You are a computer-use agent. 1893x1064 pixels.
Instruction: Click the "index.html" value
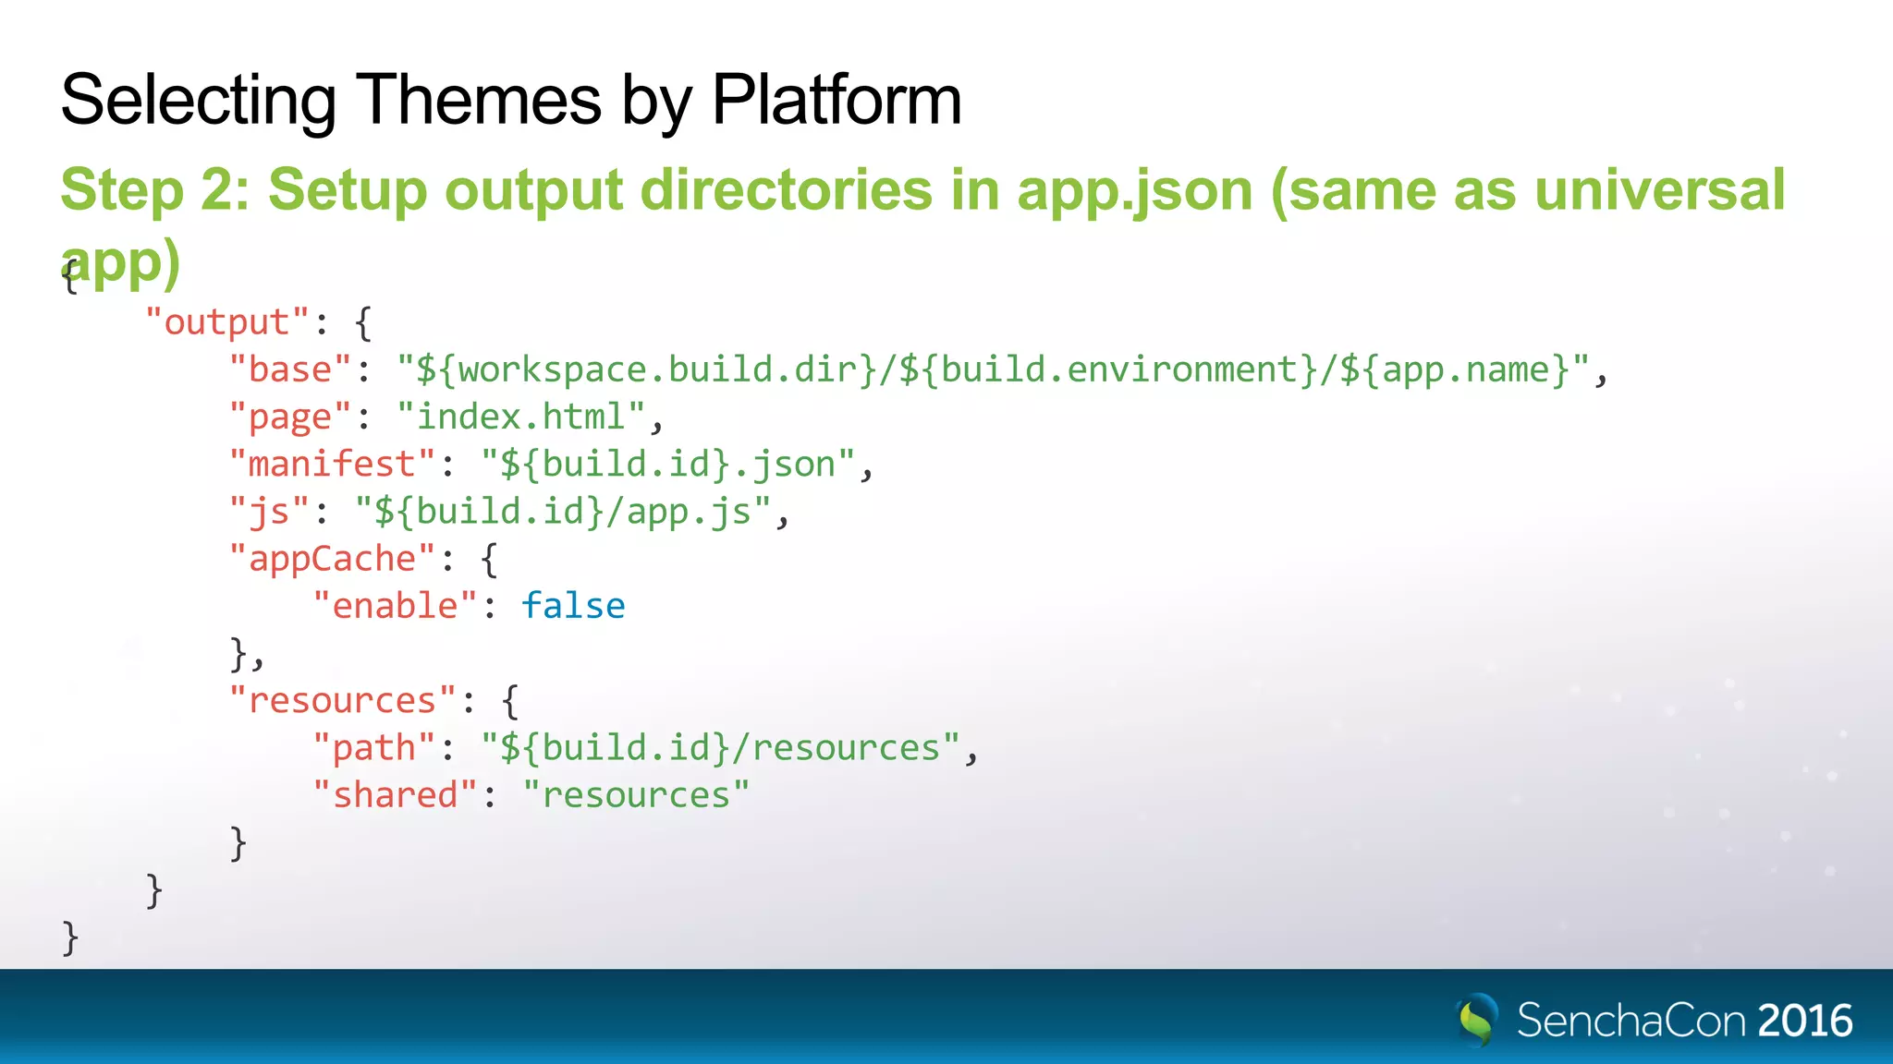521,417
